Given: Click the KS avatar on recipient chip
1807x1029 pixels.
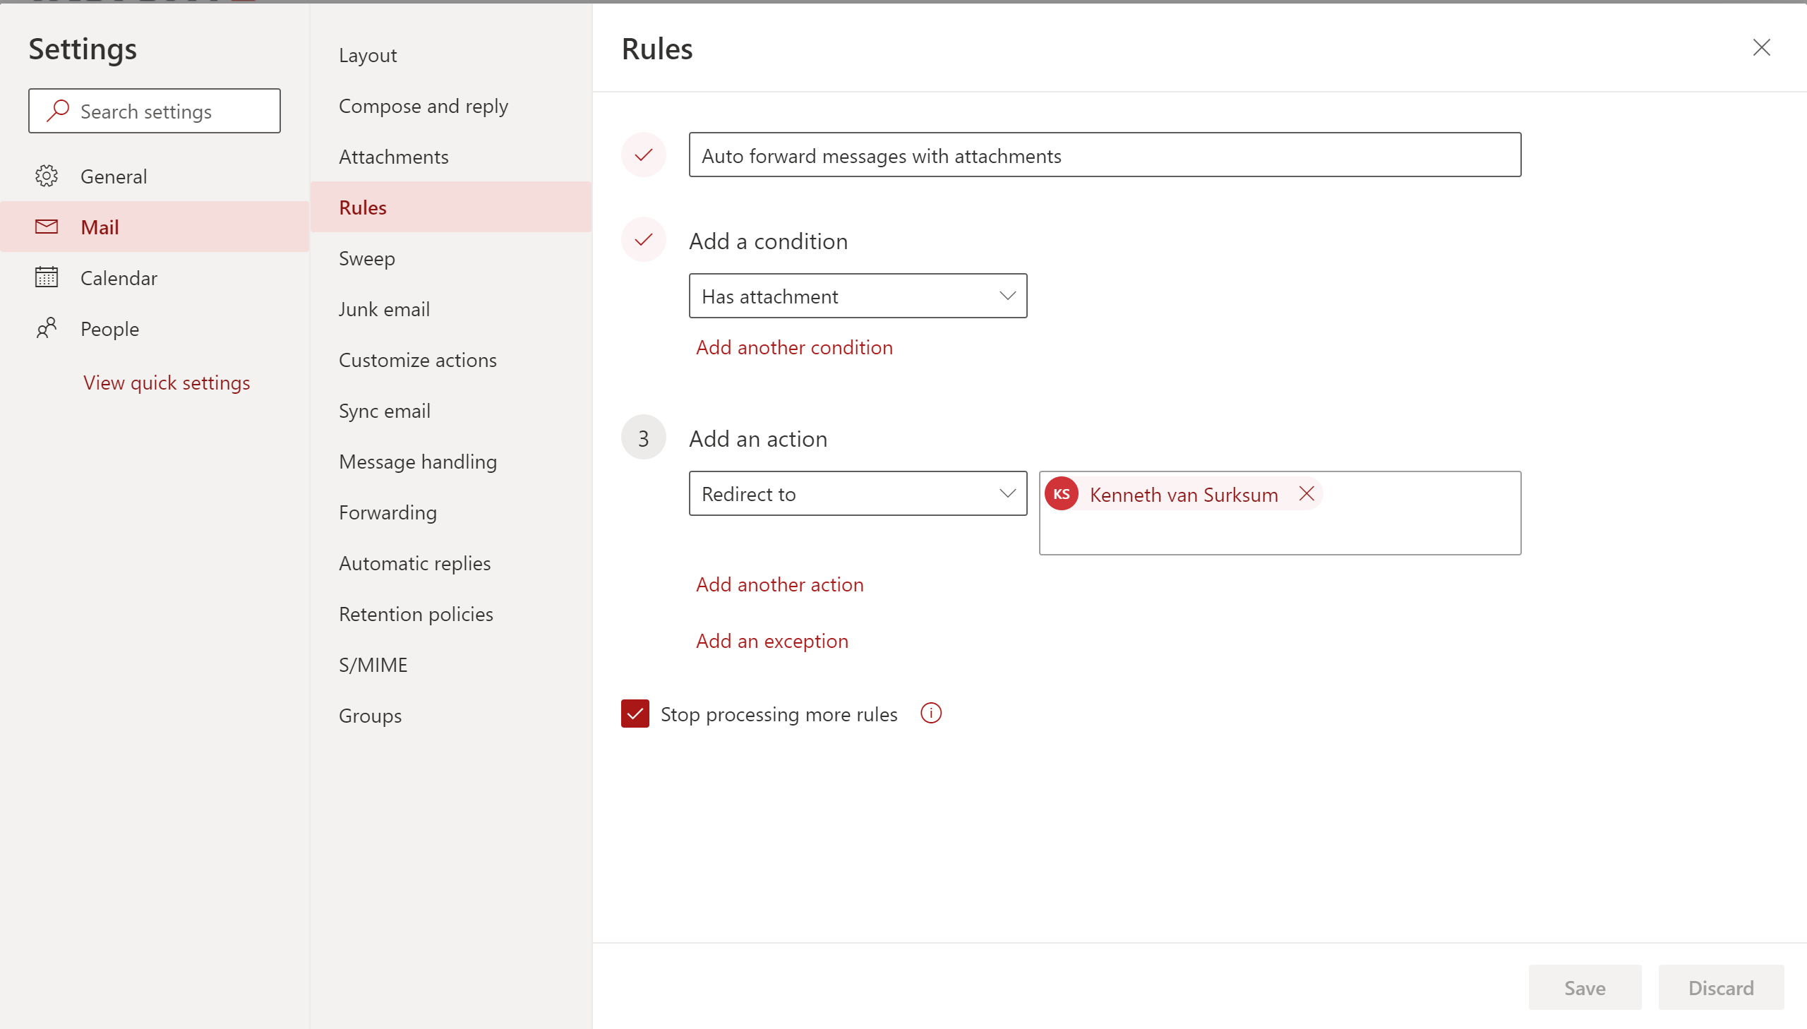Looking at the screenshot, I should [x=1061, y=494].
